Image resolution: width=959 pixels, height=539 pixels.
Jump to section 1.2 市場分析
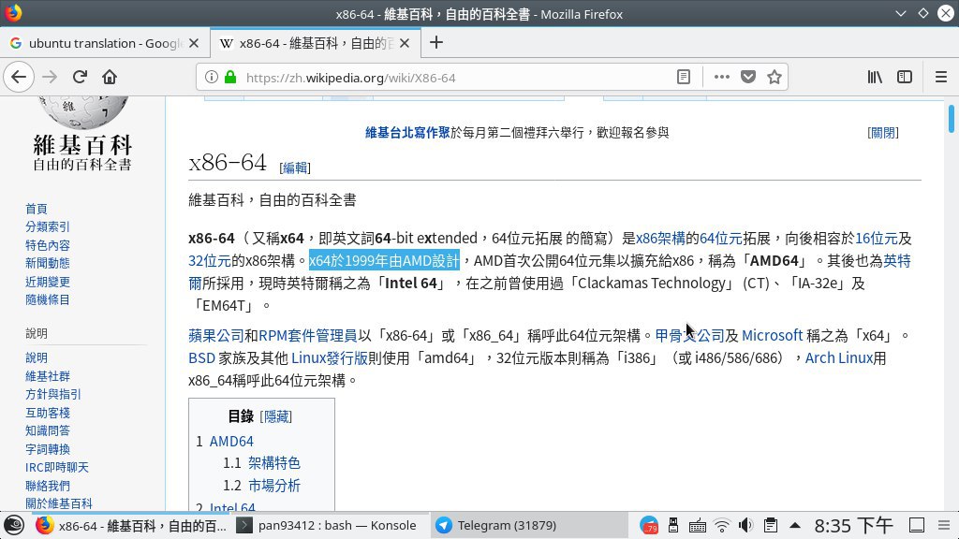tap(274, 486)
